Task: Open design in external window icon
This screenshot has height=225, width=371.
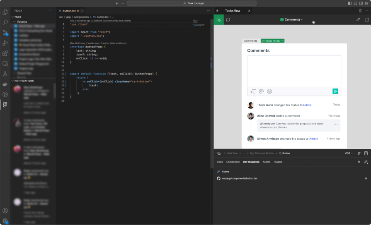Action: click(366, 19)
